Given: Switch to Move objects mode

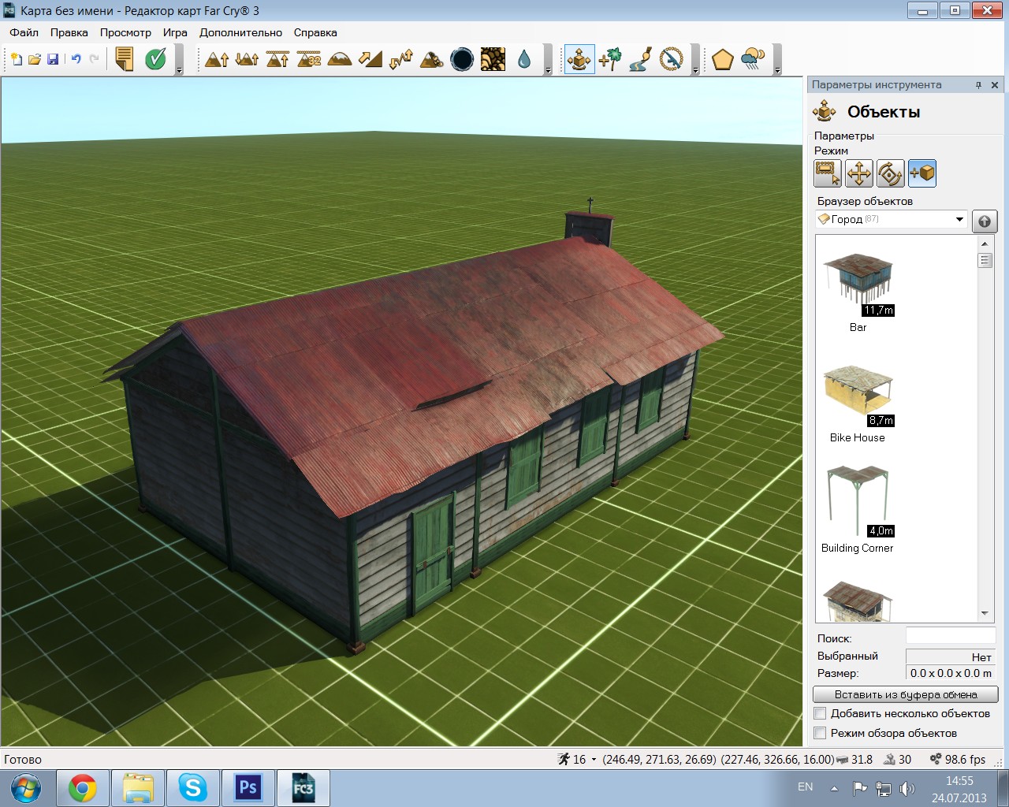Looking at the screenshot, I should (859, 173).
